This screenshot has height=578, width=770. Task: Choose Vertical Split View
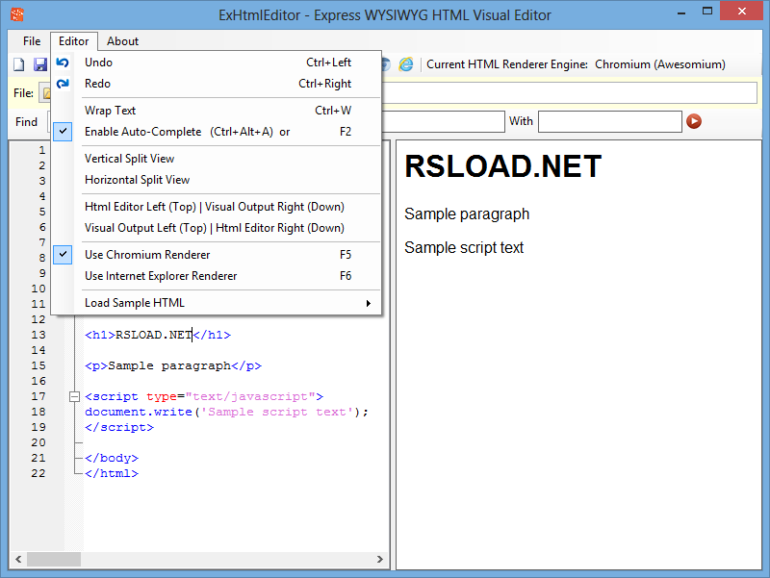tap(217, 159)
